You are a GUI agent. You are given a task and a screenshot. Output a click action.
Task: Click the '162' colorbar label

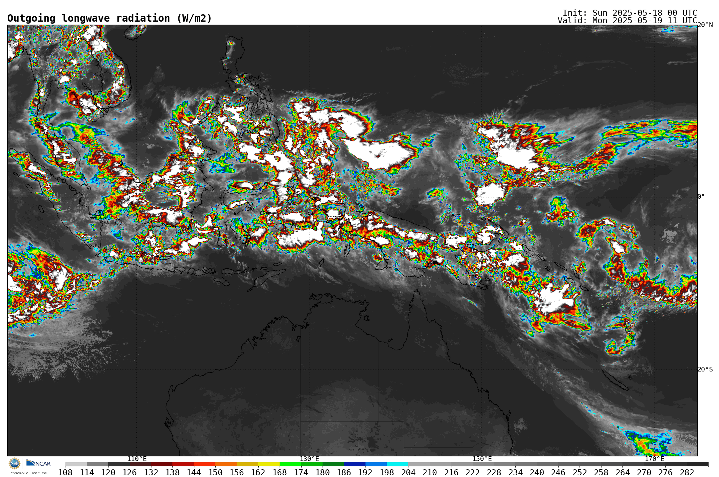click(x=258, y=472)
